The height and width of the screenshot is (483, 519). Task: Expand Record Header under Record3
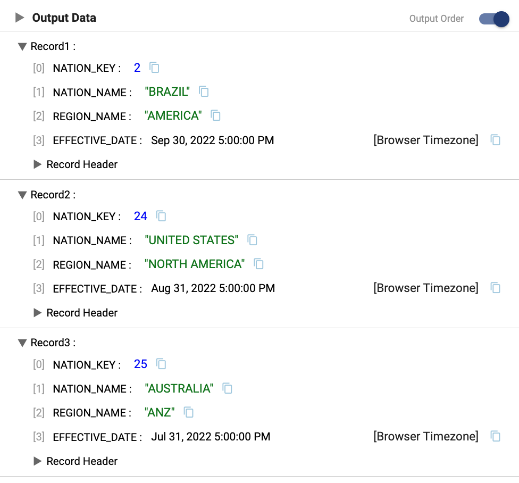[x=37, y=461]
